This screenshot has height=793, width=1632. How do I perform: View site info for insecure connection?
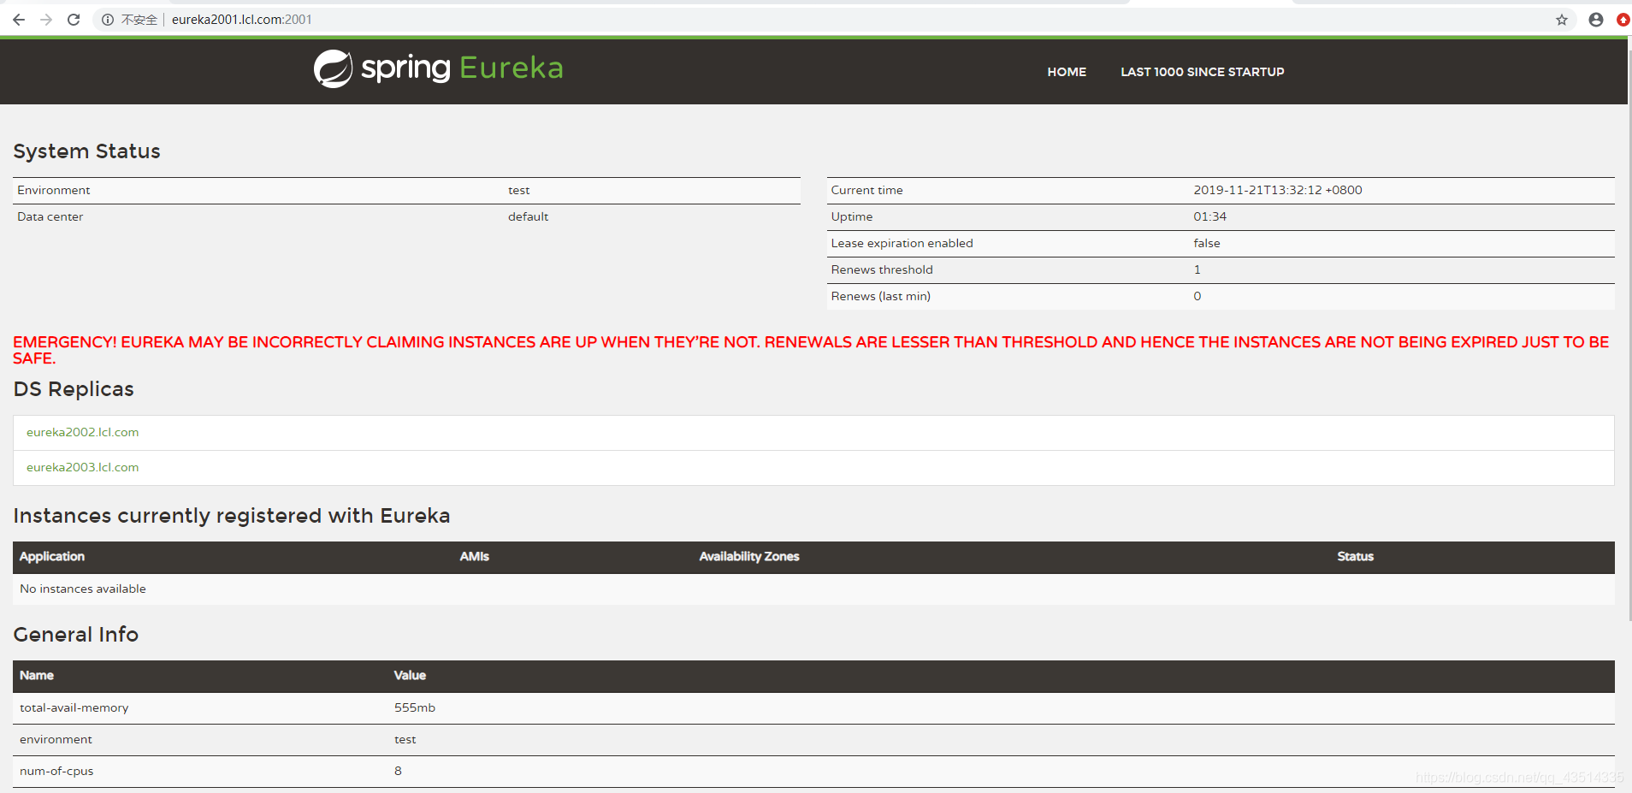point(108,20)
